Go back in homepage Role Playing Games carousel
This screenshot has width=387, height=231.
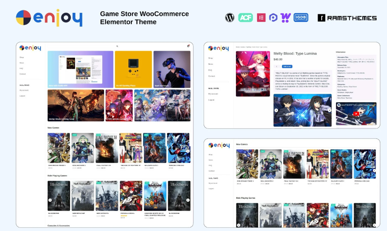pos(50,200)
